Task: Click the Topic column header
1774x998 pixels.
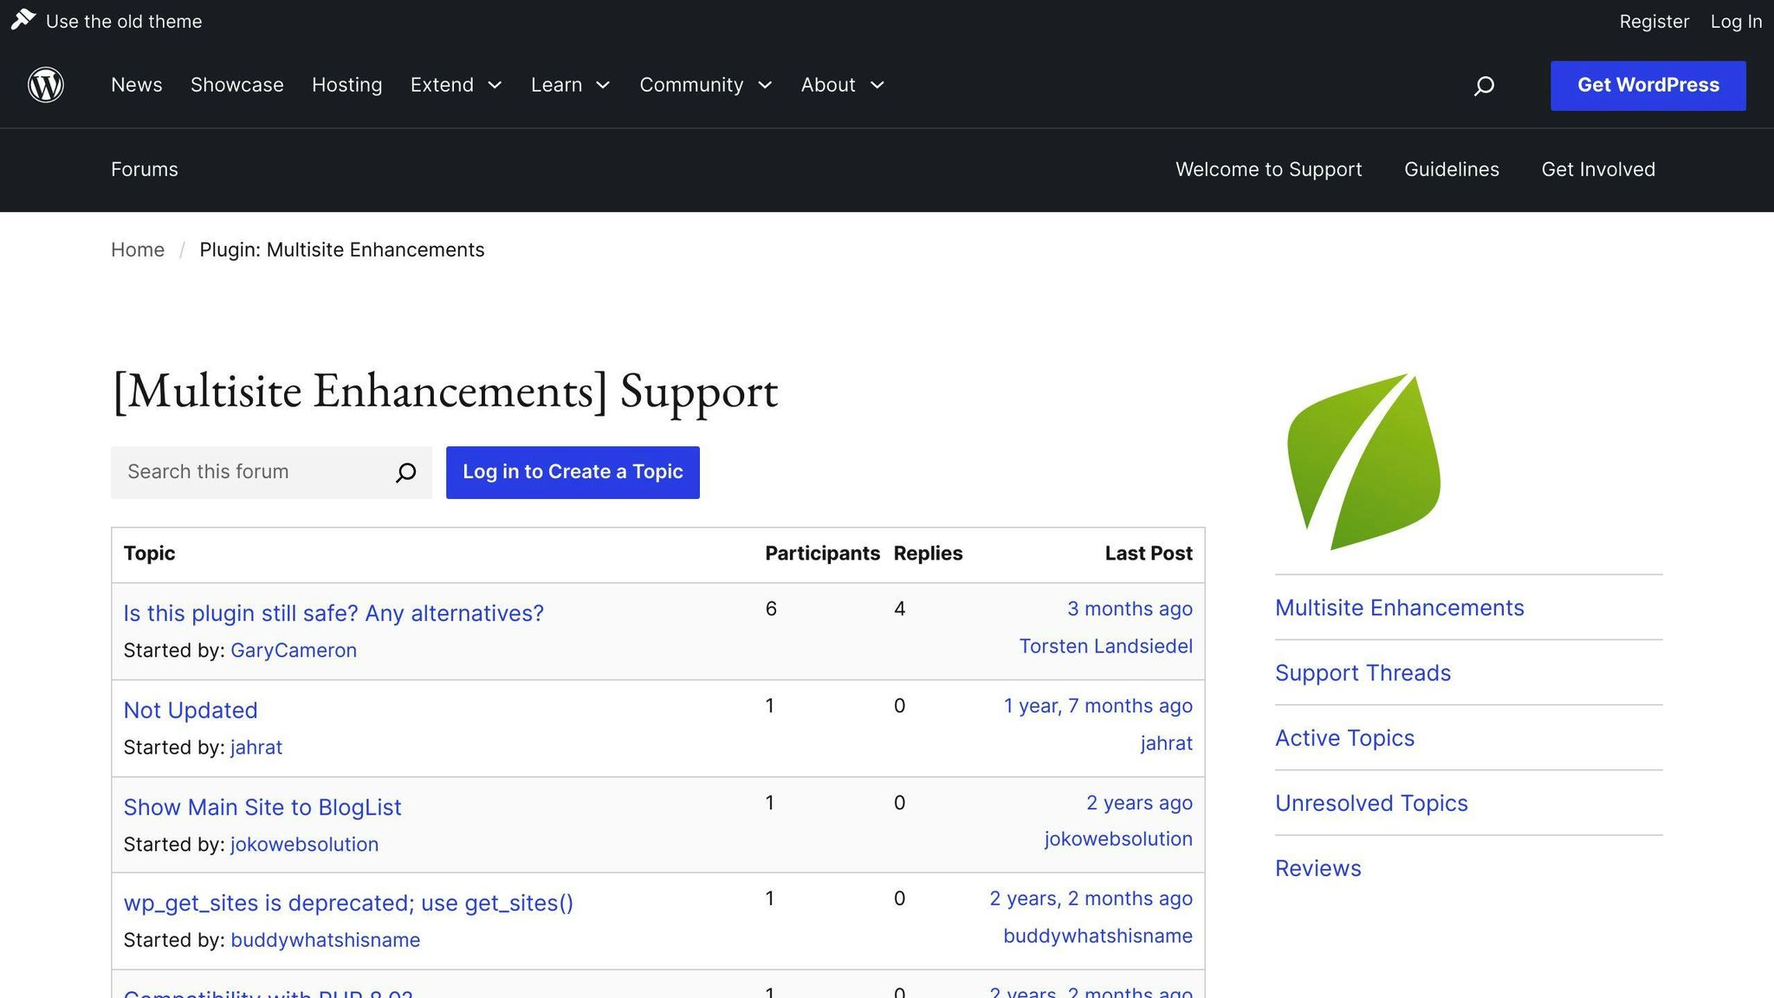Action: [149, 554]
